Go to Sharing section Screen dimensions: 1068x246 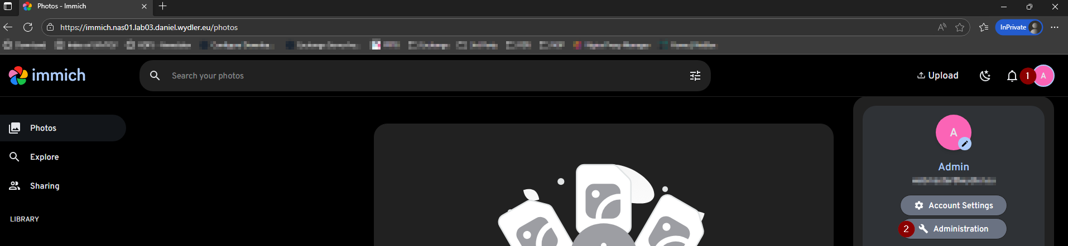(45, 186)
